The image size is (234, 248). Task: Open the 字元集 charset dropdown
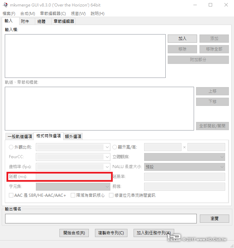pyautogui.click(x=73, y=187)
